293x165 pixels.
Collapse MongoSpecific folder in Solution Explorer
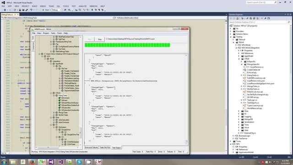(242, 64)
